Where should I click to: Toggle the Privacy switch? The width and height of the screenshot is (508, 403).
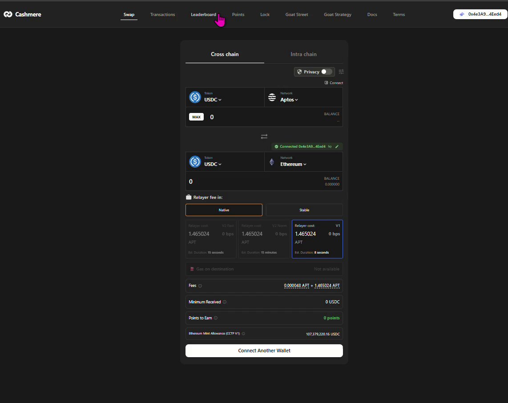326,72
